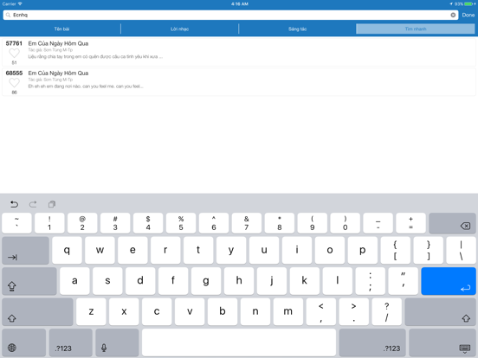Tap the letter t key
This screenshot has width=478, height=358.
pyautogui.click(x=198, y=251)
